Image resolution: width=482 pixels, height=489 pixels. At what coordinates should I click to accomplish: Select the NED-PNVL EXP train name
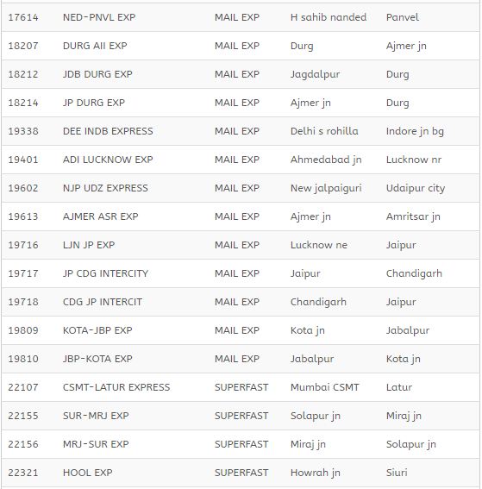click(99, 17)
